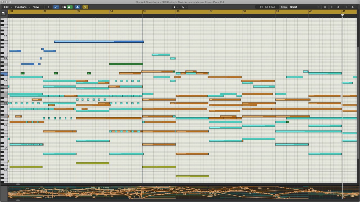Click the automation lane horizontal scrollbar thumb
The width and height of the screenshot is (360, 202).
coord(18,200)
